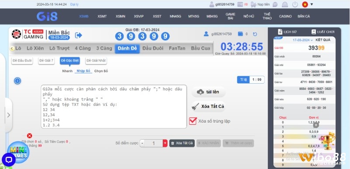Open the NỔ HŨ menu
This screenshot has width=350, height=169.
click(248, 16)
